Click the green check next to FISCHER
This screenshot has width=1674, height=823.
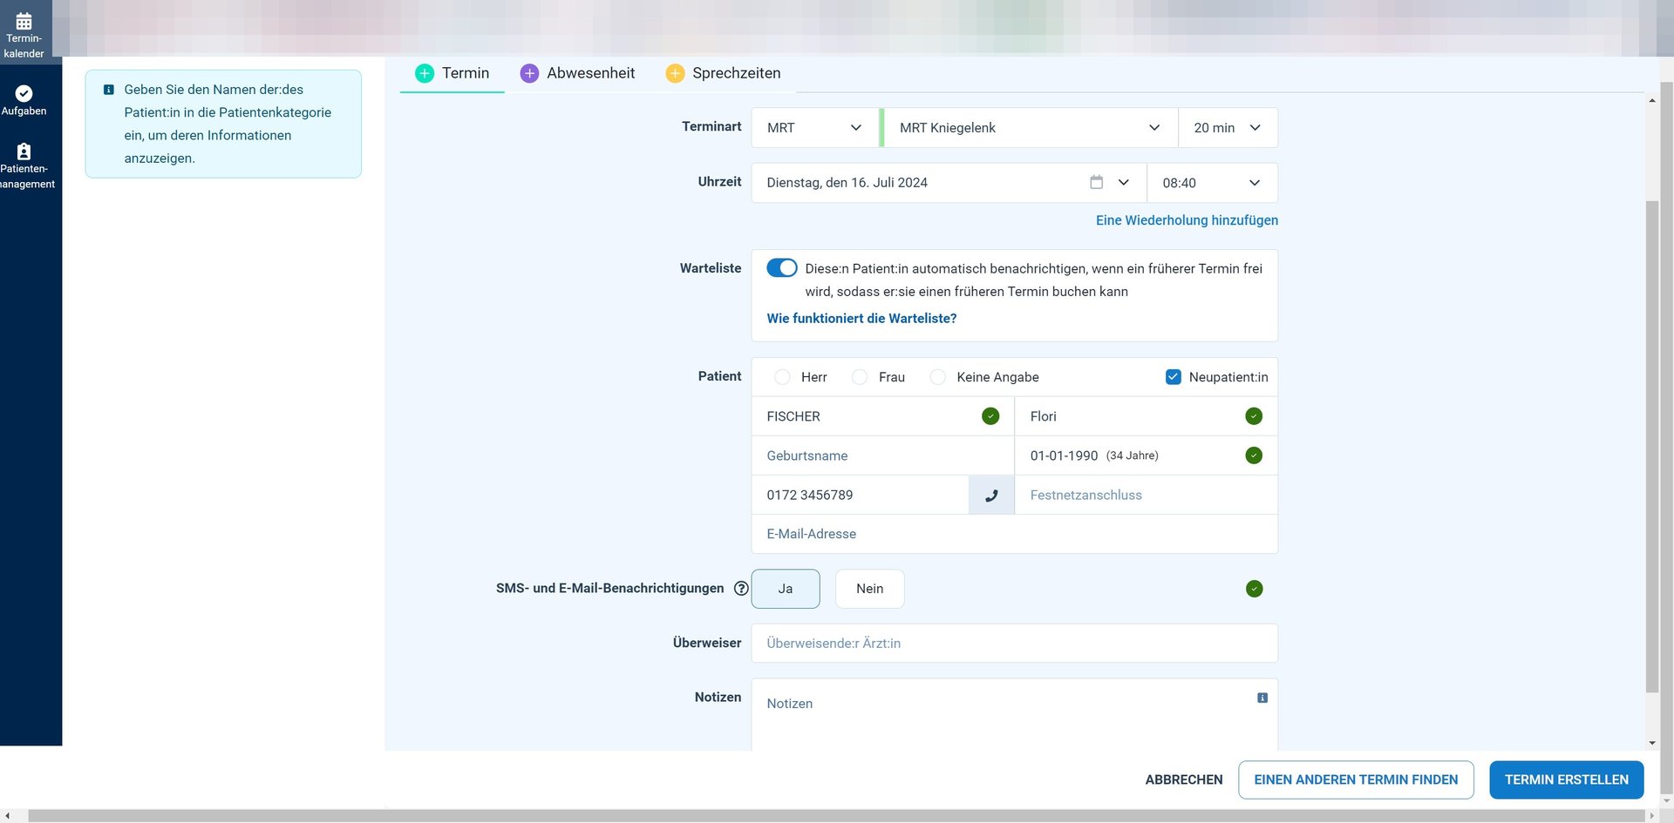pos(990,416)
